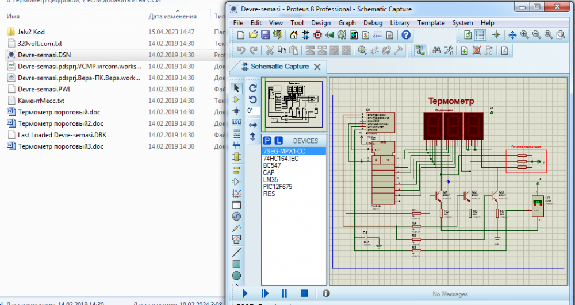
Task: Select the Devre-semasi.PWI file
Action: coord(44,89)
